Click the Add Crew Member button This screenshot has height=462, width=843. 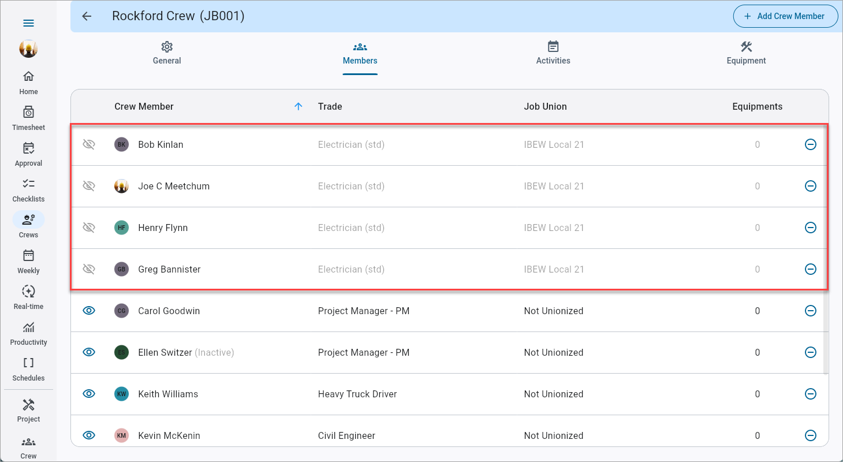785,16
